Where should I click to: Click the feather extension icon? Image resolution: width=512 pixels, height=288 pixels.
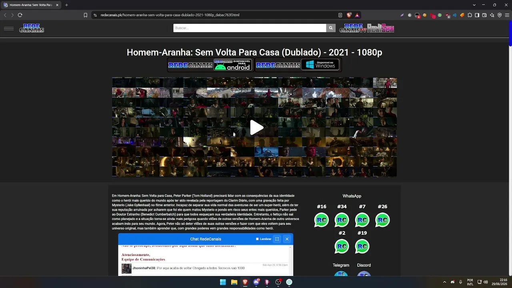pyautogui.click(x=402, y=15)
